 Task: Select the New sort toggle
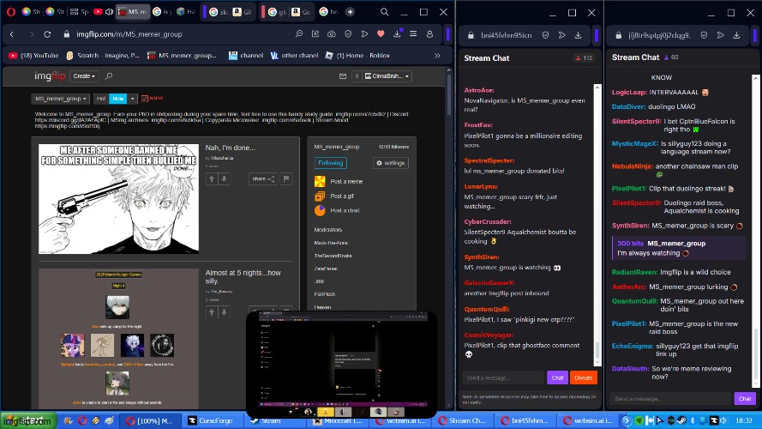pos(118,99)
